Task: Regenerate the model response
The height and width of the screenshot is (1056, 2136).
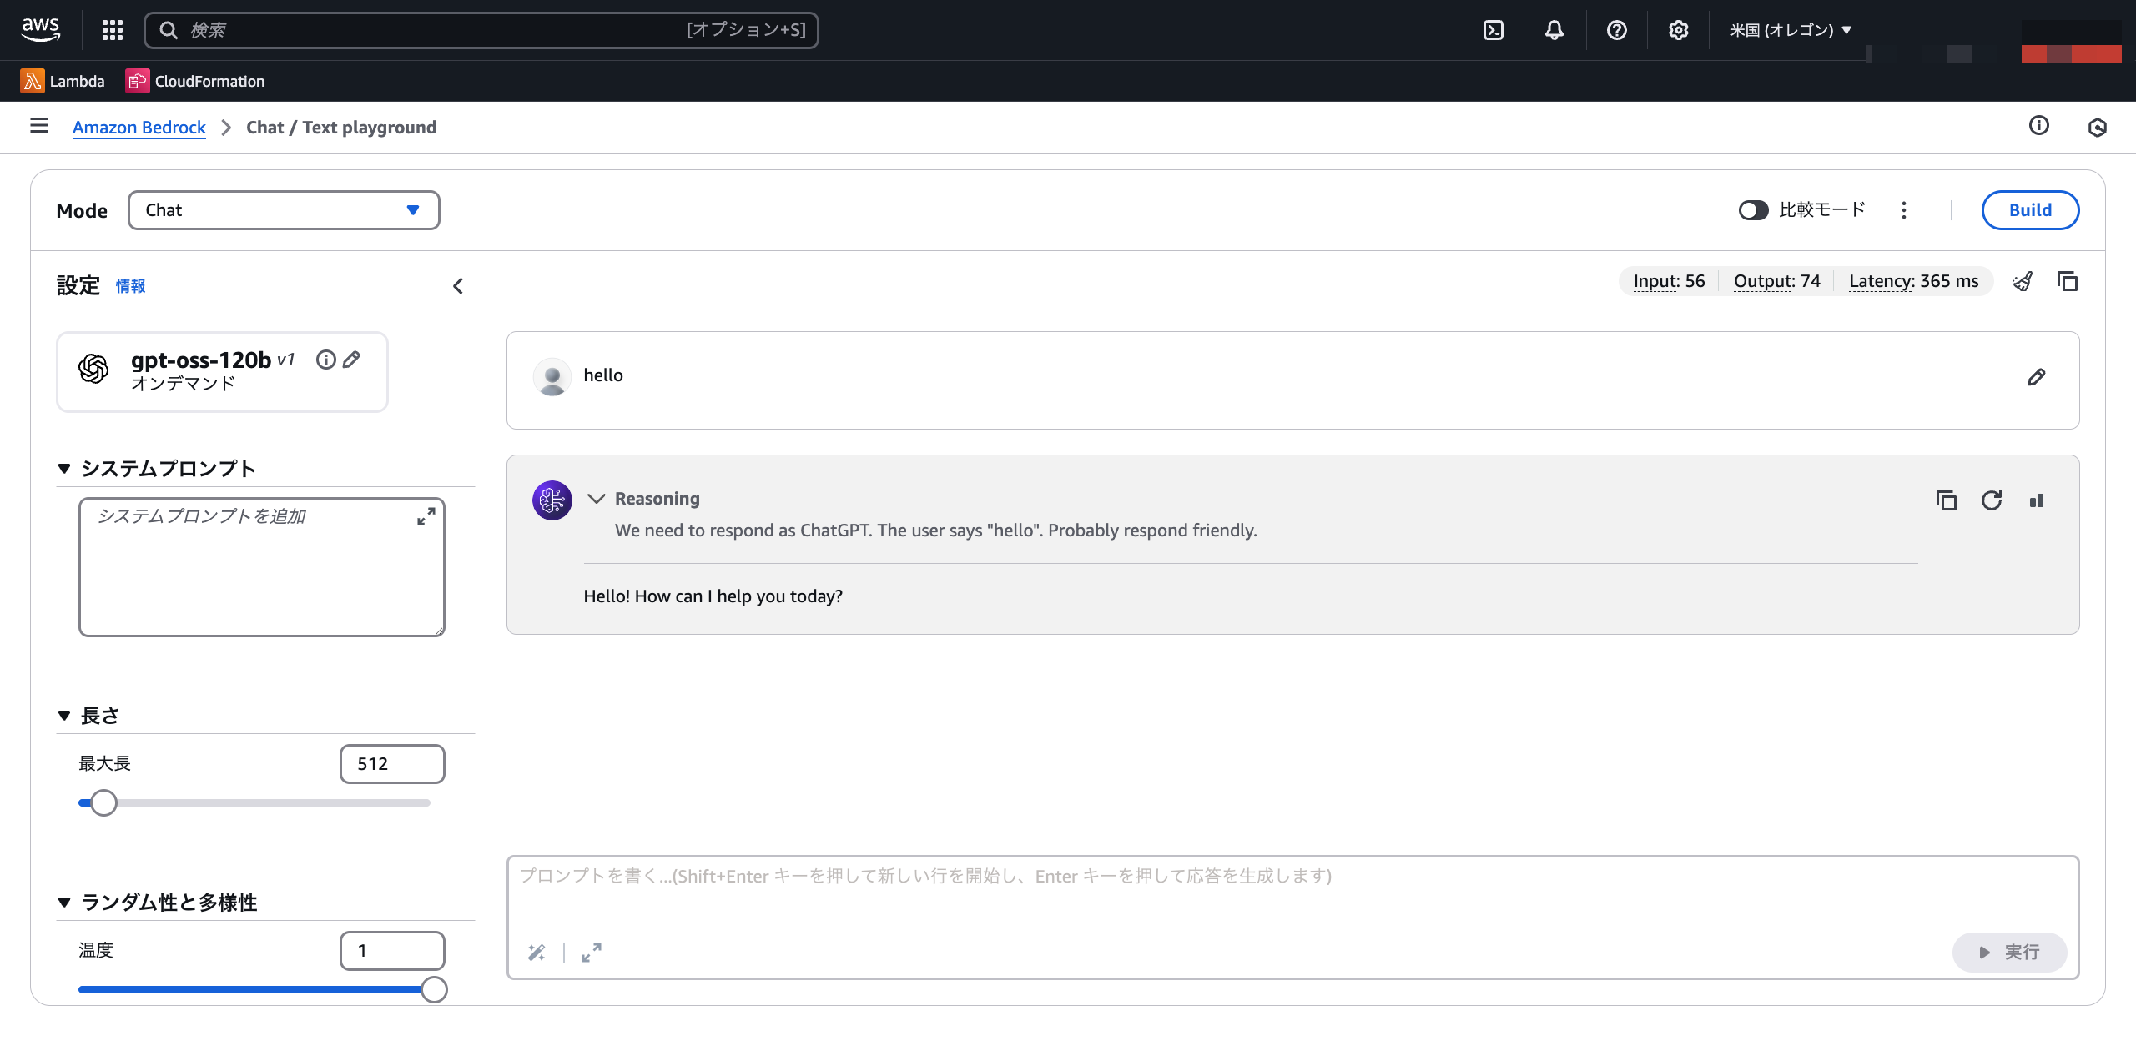Action: (x=1992, y=500)
